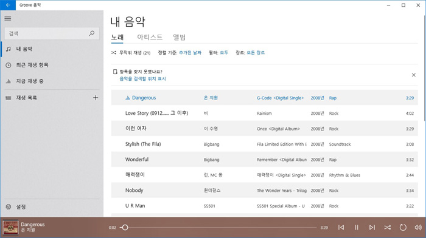The height and width of the screenshot is (238, 426).
Task: Maximize the Groove window
Action: tap(403, 5)
